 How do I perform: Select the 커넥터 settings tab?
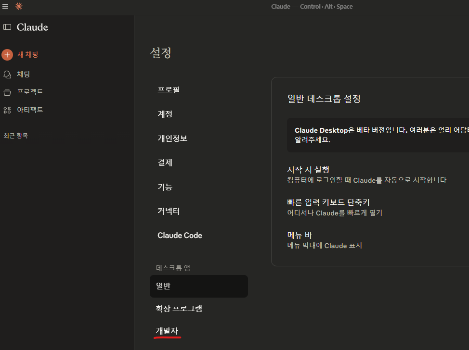[x=169, y=212]
